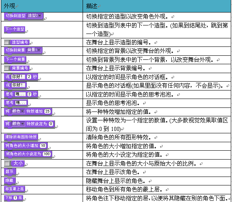Screen dimensions: 232x202
Task: Click description 将角色的大小增加指定的值
Action: click(121, 146)
